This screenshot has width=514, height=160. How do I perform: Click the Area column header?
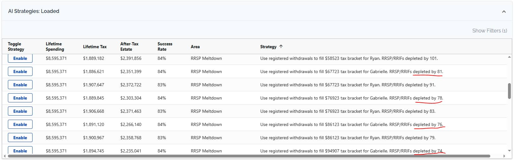[195, 47]
